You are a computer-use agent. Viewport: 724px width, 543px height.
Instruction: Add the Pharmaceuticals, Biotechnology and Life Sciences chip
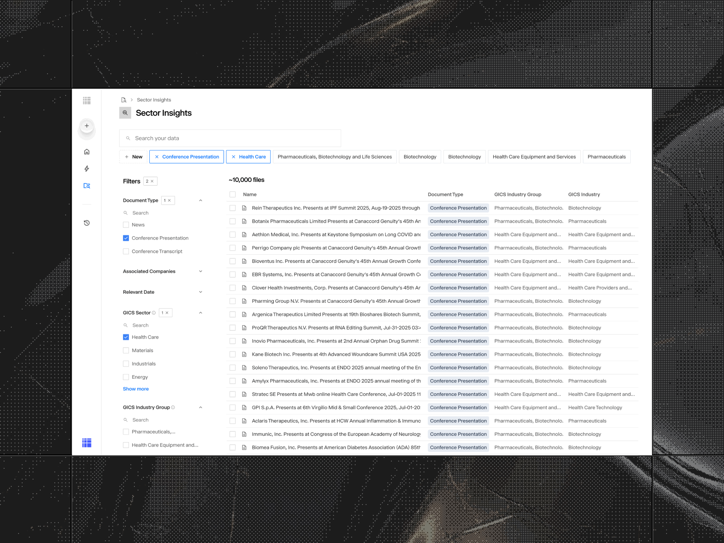tap(335, 157)
